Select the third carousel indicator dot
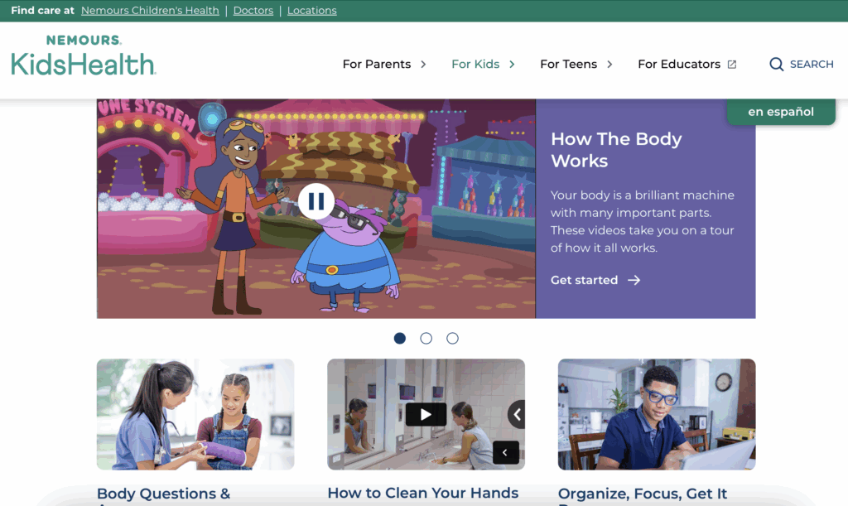This screenshot has height=506, width=848. [x=452, y=338]
